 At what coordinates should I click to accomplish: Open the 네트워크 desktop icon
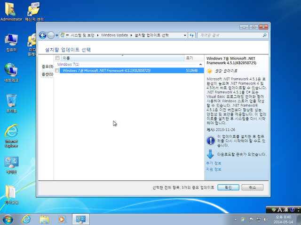(11, 73)
